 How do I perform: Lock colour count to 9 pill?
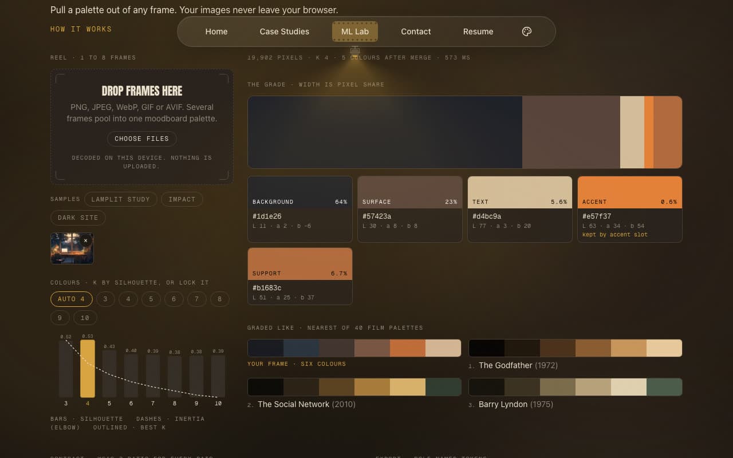60,318
